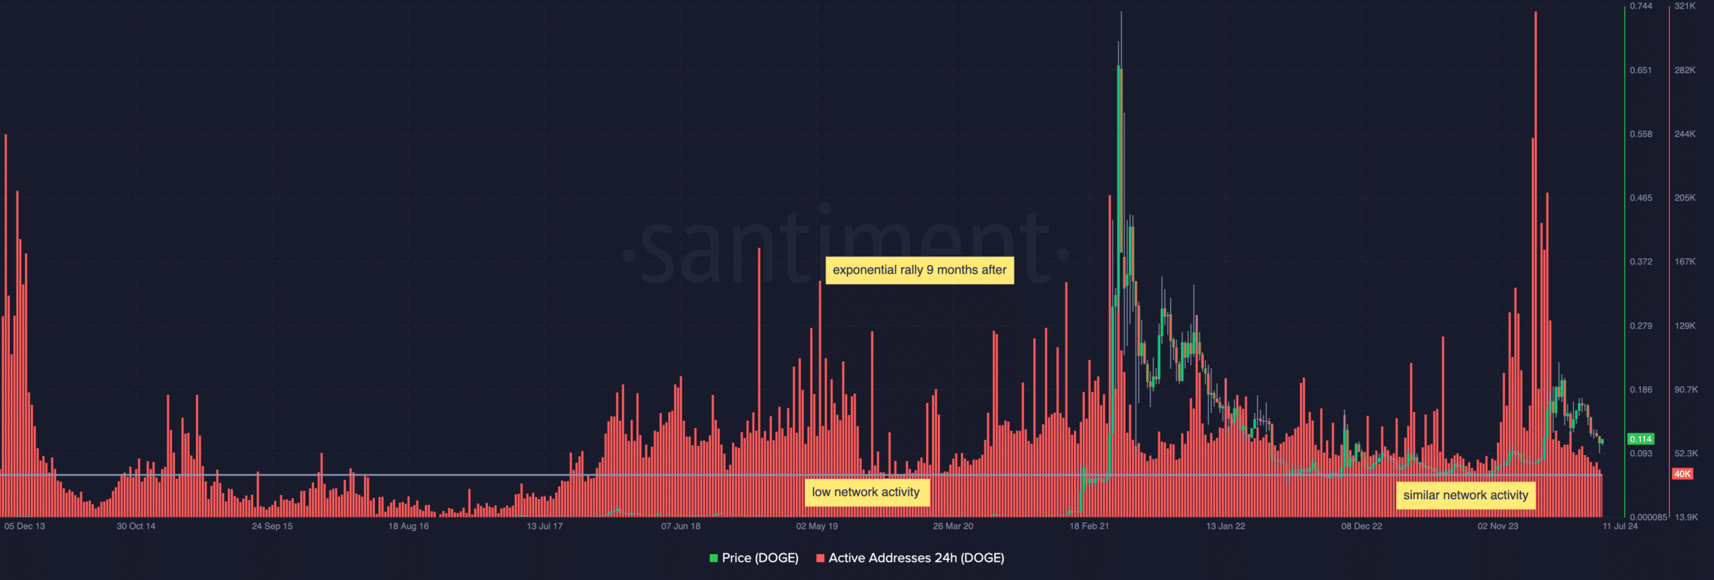Click the 52.3K address axis value
This screenshot has height=580, width=1714.
(1687, 454)
